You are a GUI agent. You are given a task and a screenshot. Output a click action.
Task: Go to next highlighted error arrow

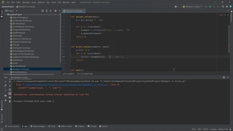(228, 15)
